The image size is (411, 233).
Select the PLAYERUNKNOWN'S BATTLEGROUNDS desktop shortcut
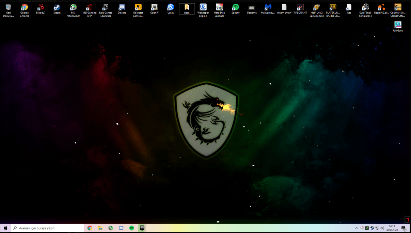[333, 11]
